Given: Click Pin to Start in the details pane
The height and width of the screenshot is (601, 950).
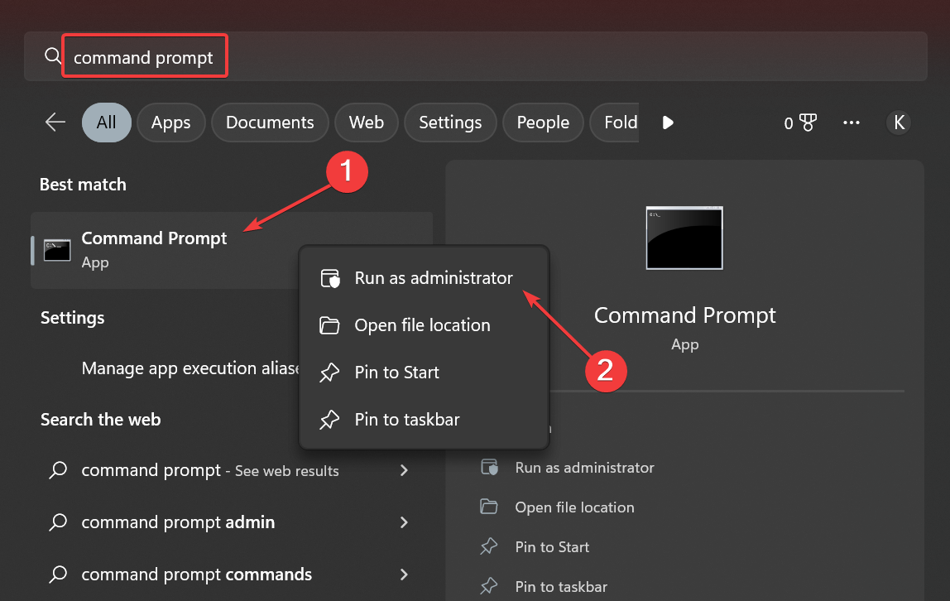Looking at the screenshot, I should click(x=552, y=547).
